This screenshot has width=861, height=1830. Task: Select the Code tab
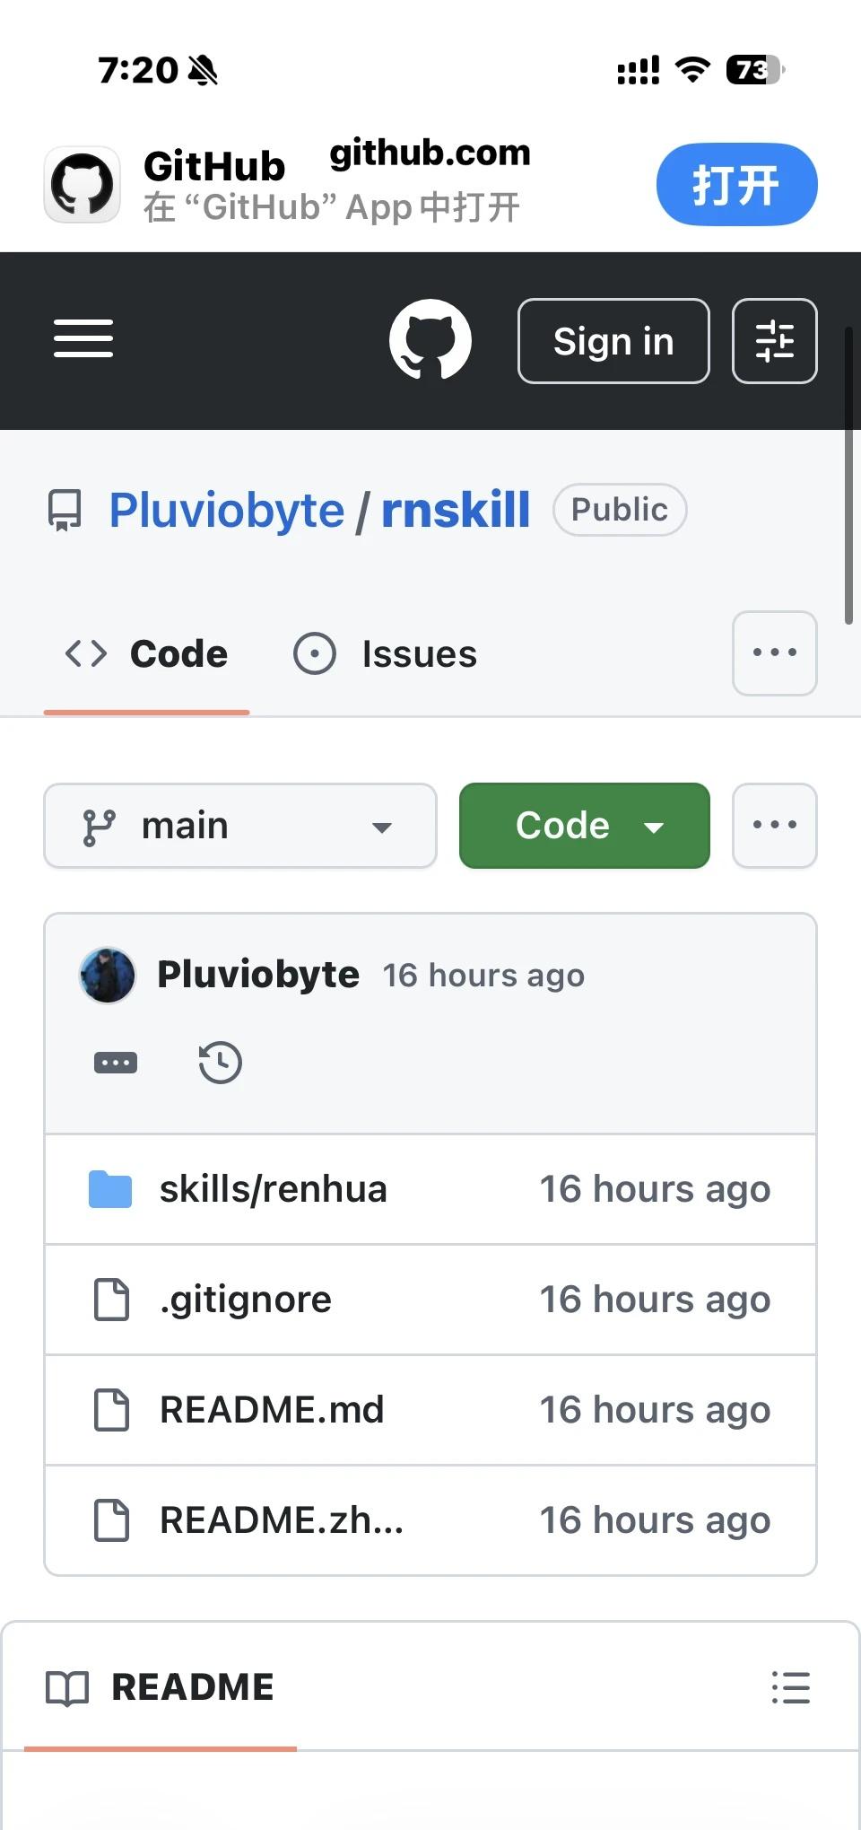pyautogui.click(x=147, y=653)
